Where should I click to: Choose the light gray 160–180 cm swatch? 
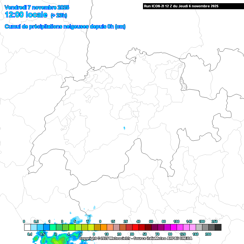(199, 227)
